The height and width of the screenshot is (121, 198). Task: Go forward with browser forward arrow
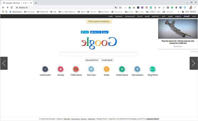coord(7,8)
